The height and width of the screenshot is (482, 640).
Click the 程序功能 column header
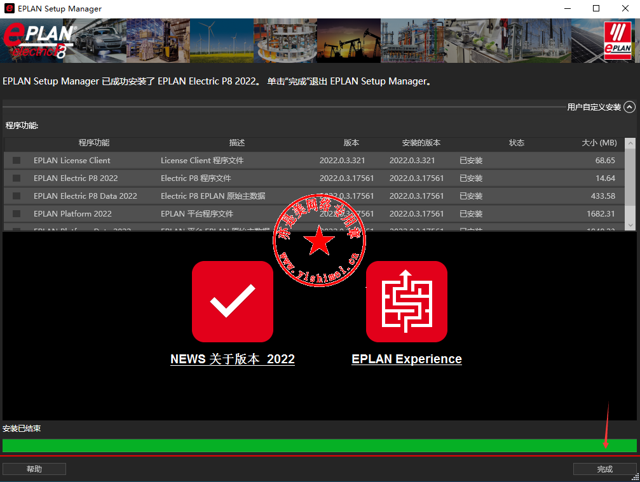(x=94, y=143)
